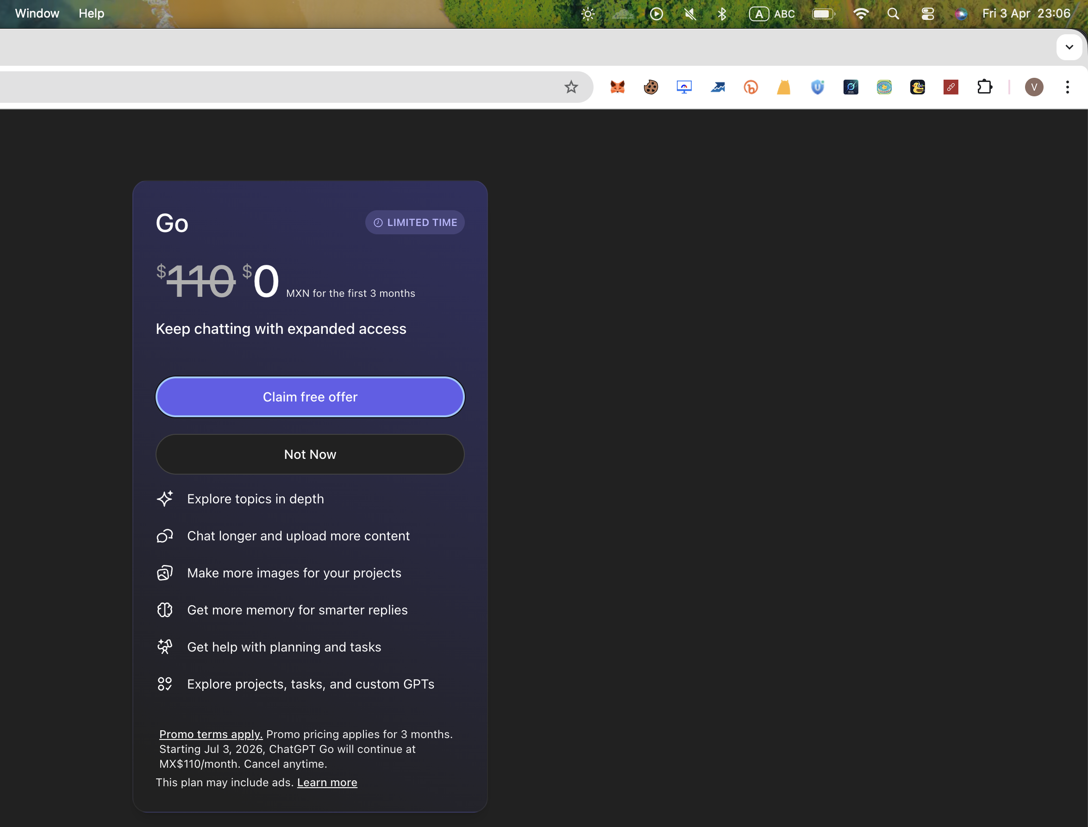
Task: Open the yellow bear-shaped extension icon
Action: (x=784, y=87)
